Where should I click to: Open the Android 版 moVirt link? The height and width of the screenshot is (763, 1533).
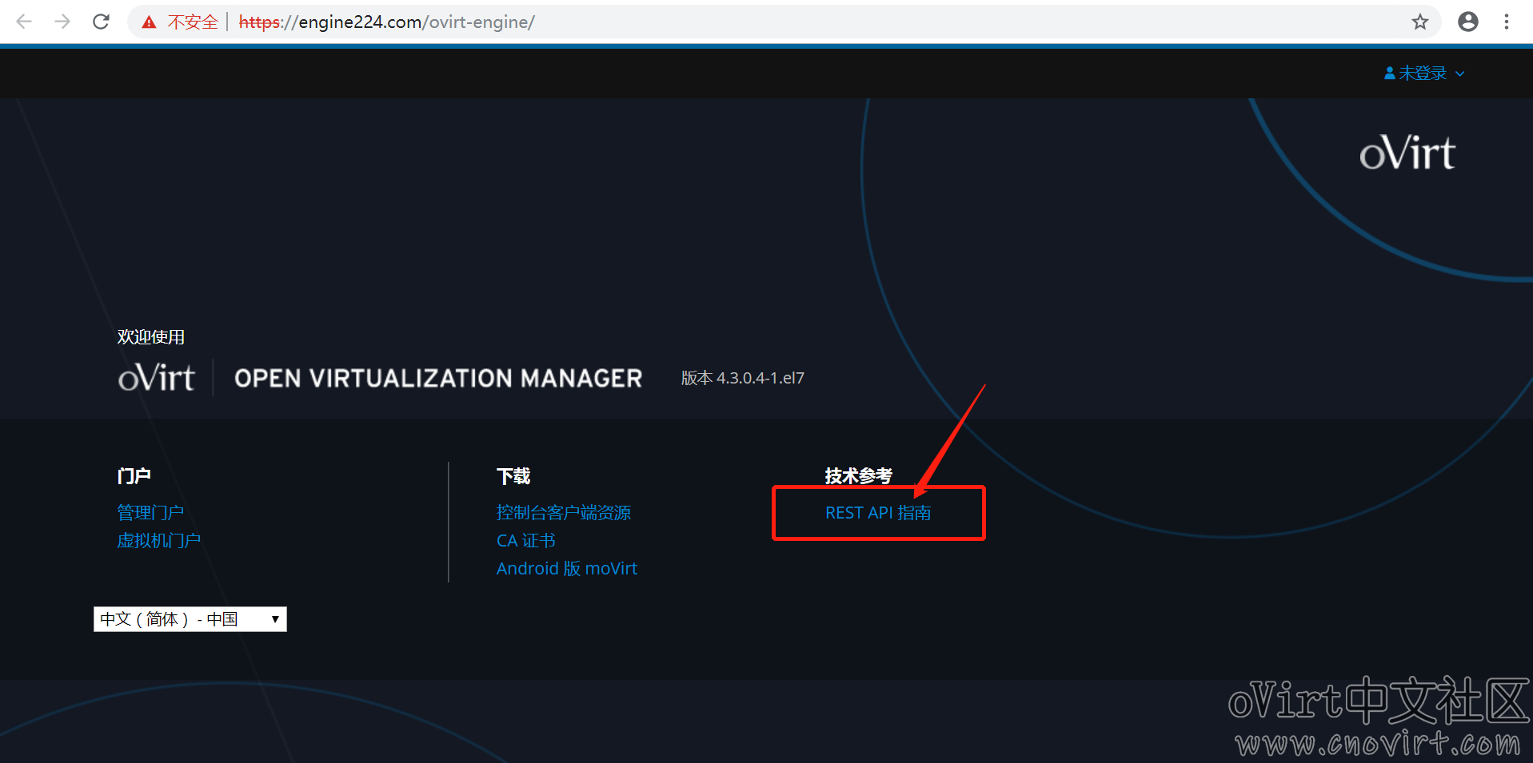coord(567,569)
